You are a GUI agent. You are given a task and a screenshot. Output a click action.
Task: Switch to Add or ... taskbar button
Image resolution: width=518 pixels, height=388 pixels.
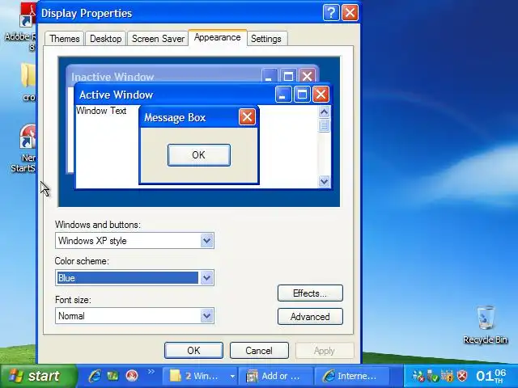click(275, 376)
